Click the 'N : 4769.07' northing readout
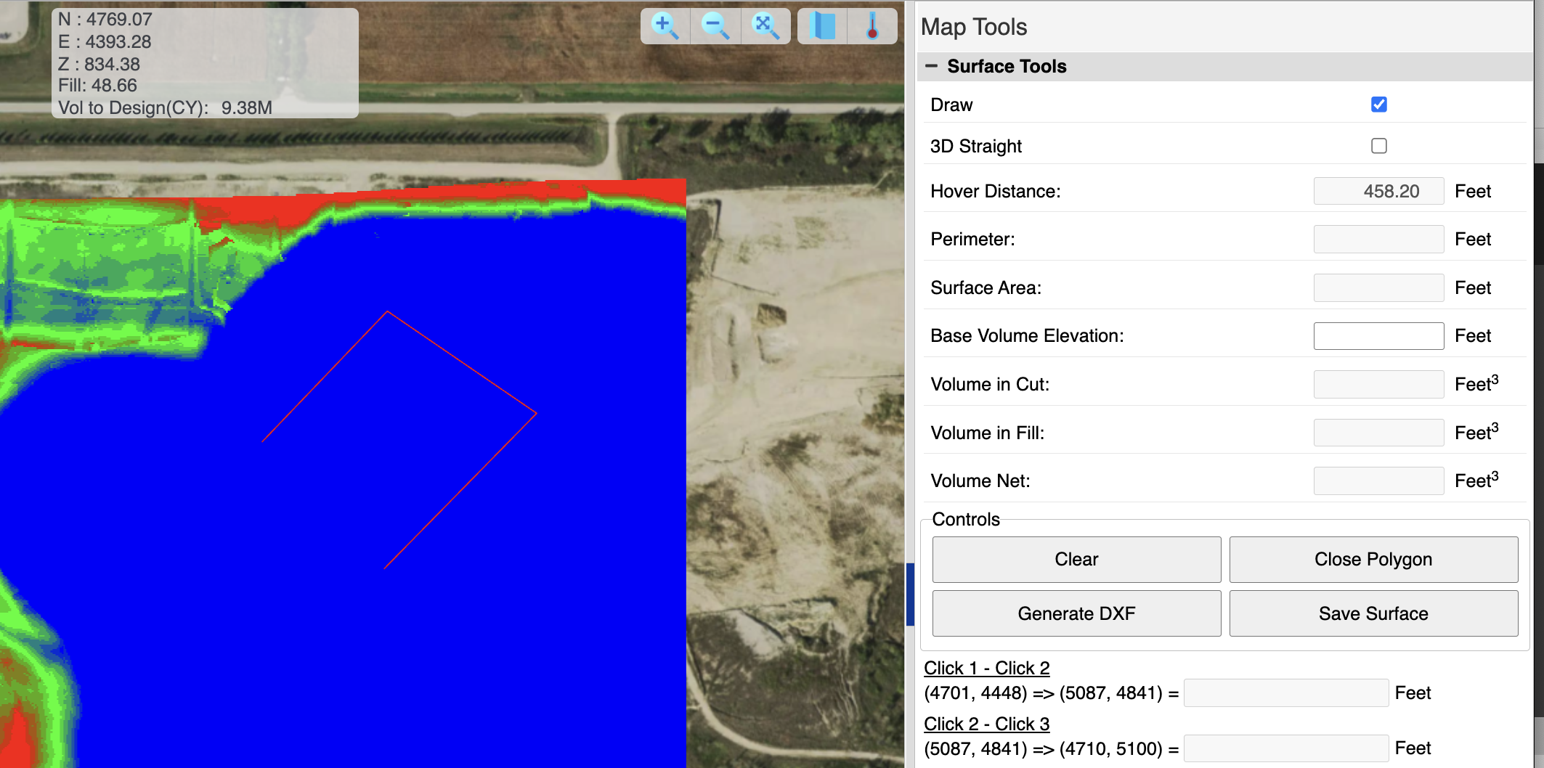The image size is (1544, 768). tap(105, 19)
